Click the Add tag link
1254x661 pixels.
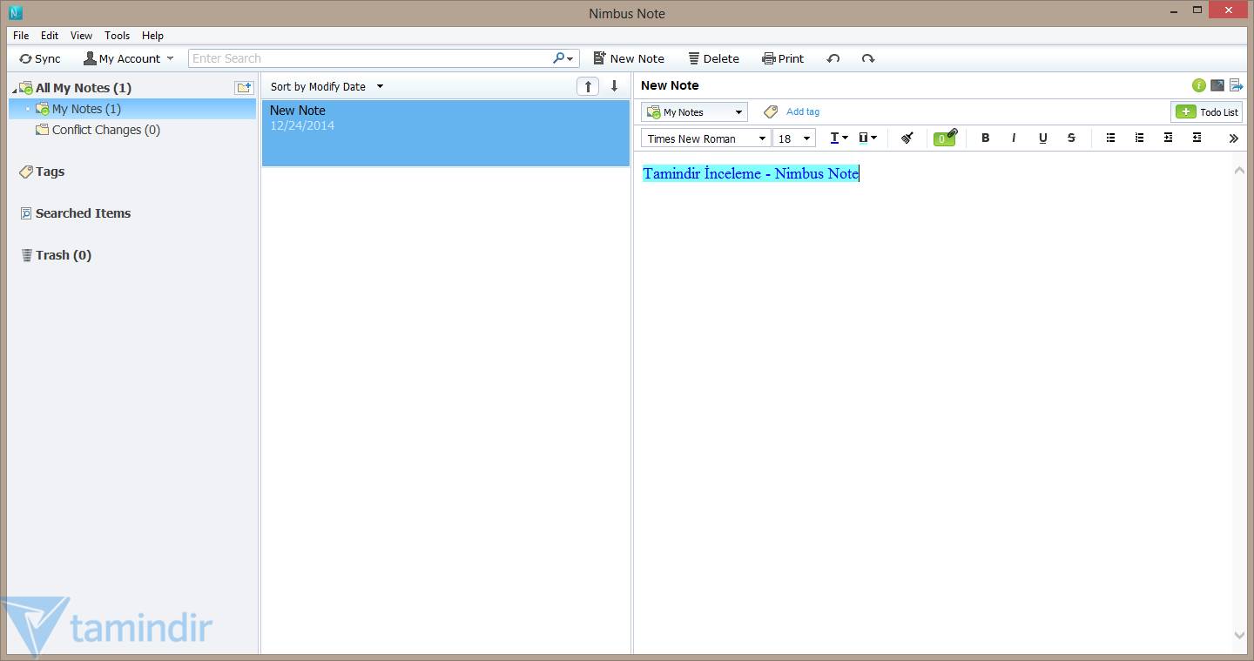[x=802, y=111]
